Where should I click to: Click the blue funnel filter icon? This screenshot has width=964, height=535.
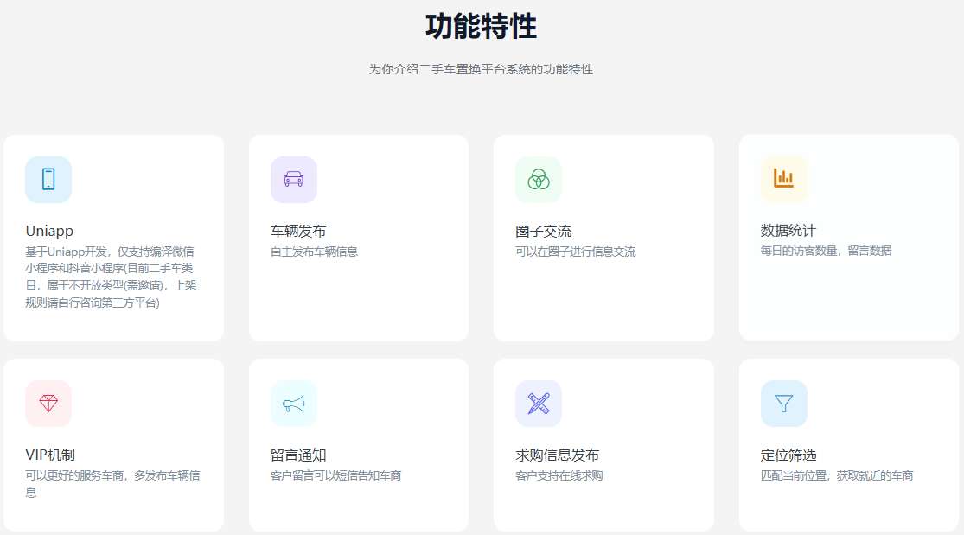point(783,404)
